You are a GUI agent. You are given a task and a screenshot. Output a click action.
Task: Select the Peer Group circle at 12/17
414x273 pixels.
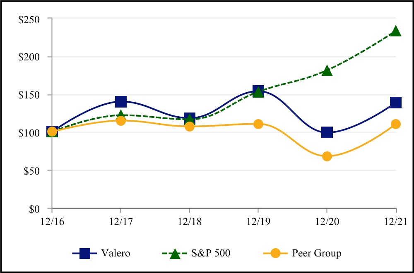coord(120,121)
